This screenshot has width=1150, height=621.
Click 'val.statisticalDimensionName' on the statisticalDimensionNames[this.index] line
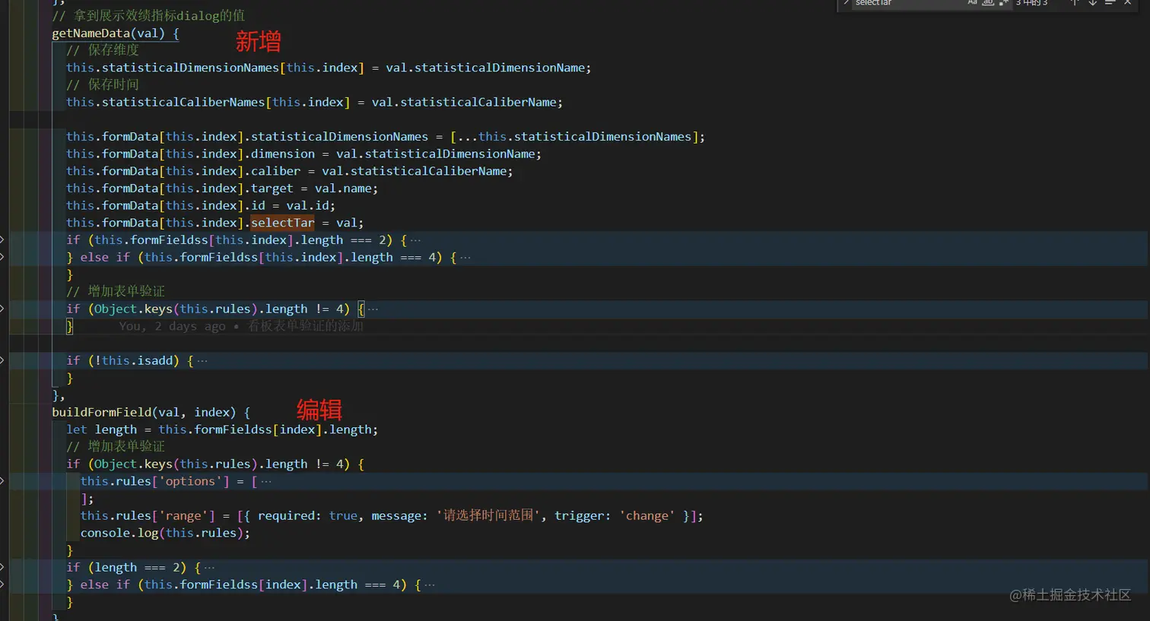[x=485, y=68]
